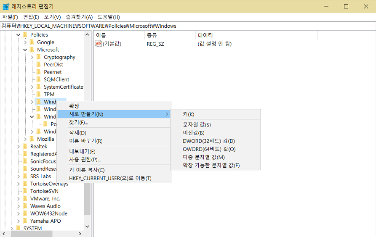
Task: Click the tree scroll-down arrow
Action: (87, 226)
